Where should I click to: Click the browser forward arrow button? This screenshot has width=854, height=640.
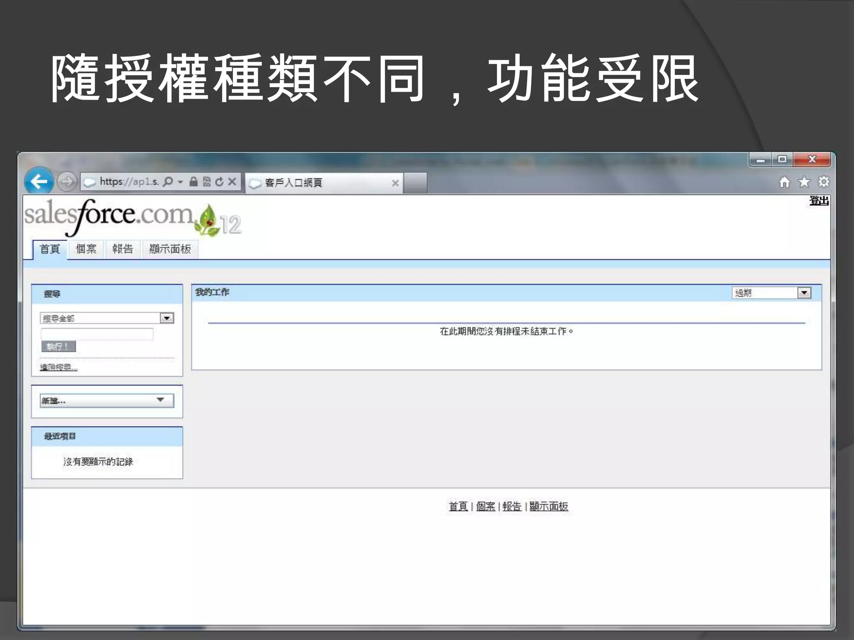[x=67, y=182]
